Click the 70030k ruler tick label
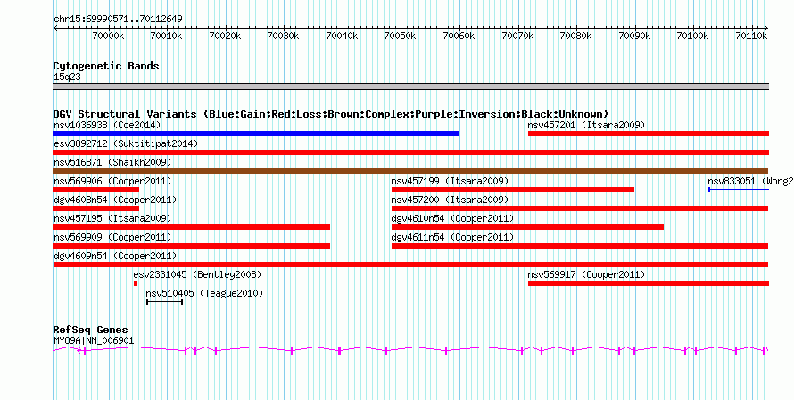Viewport: 794px width, 400px height. pos(284,37)
